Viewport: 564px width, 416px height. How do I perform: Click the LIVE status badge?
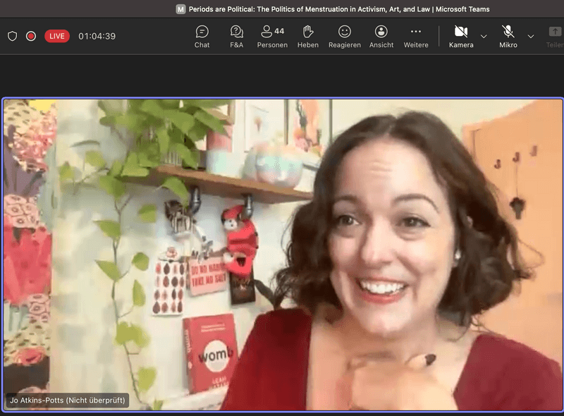point(57,36)
